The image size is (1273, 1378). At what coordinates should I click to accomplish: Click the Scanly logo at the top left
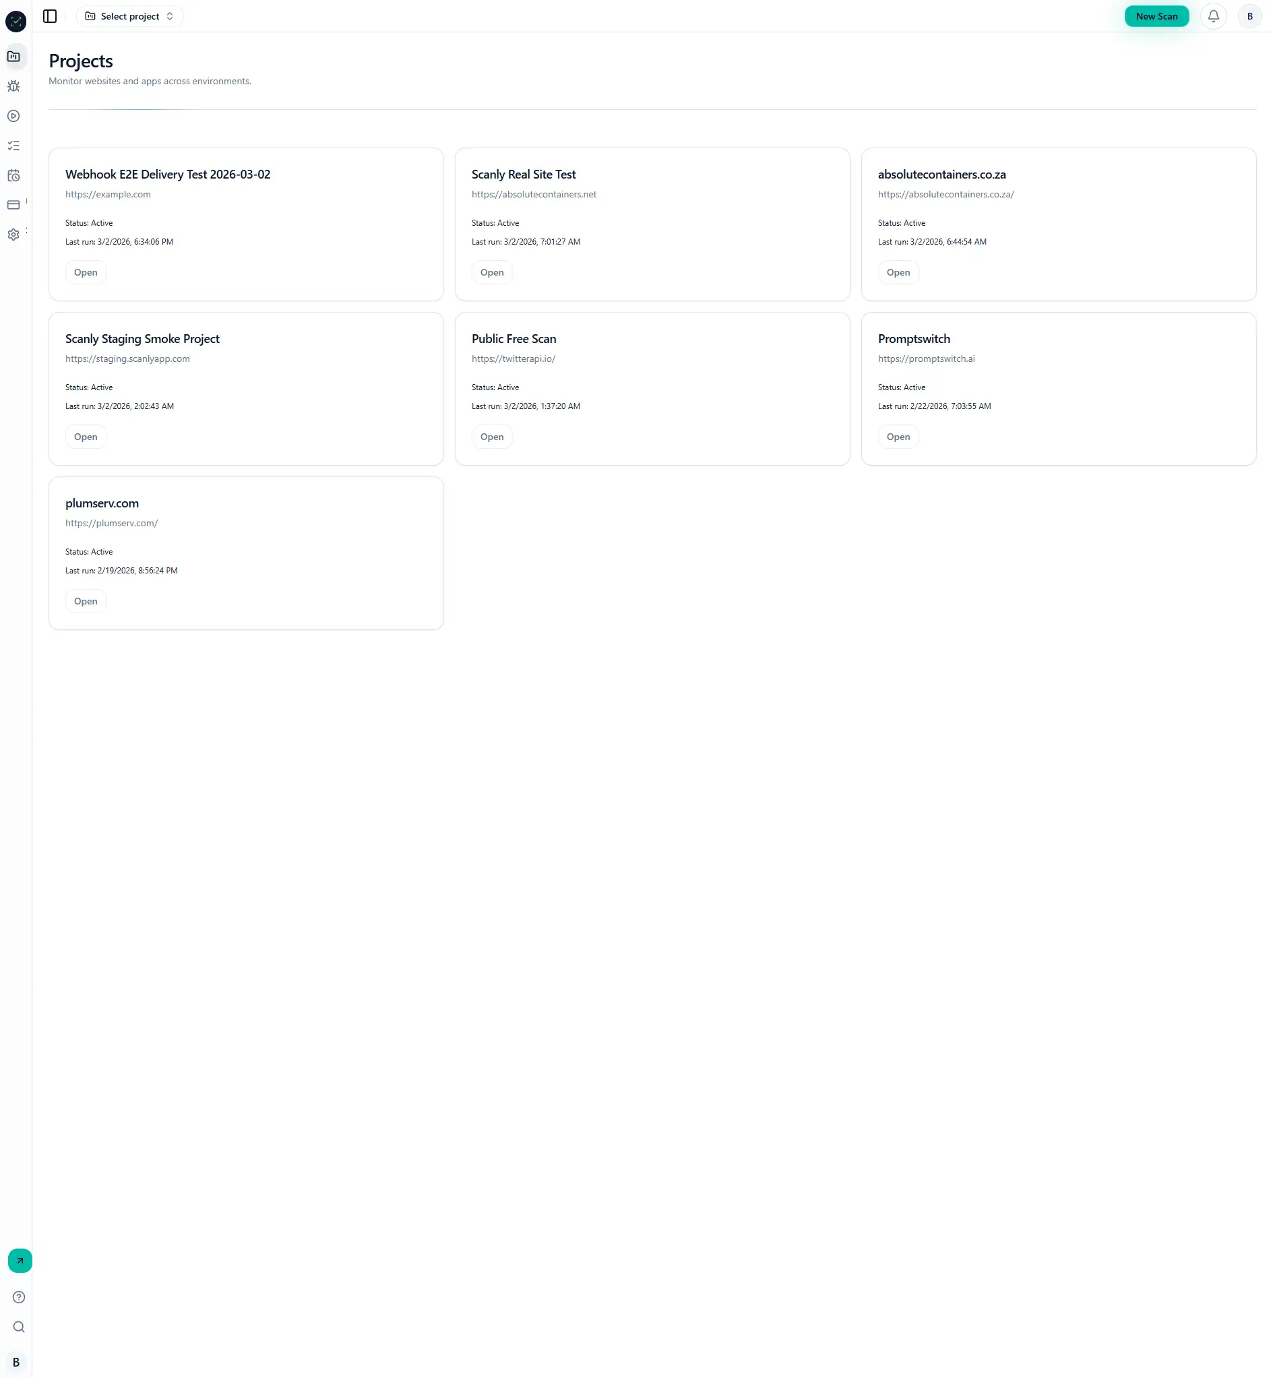pyautogui.click(x=17, y=21)
